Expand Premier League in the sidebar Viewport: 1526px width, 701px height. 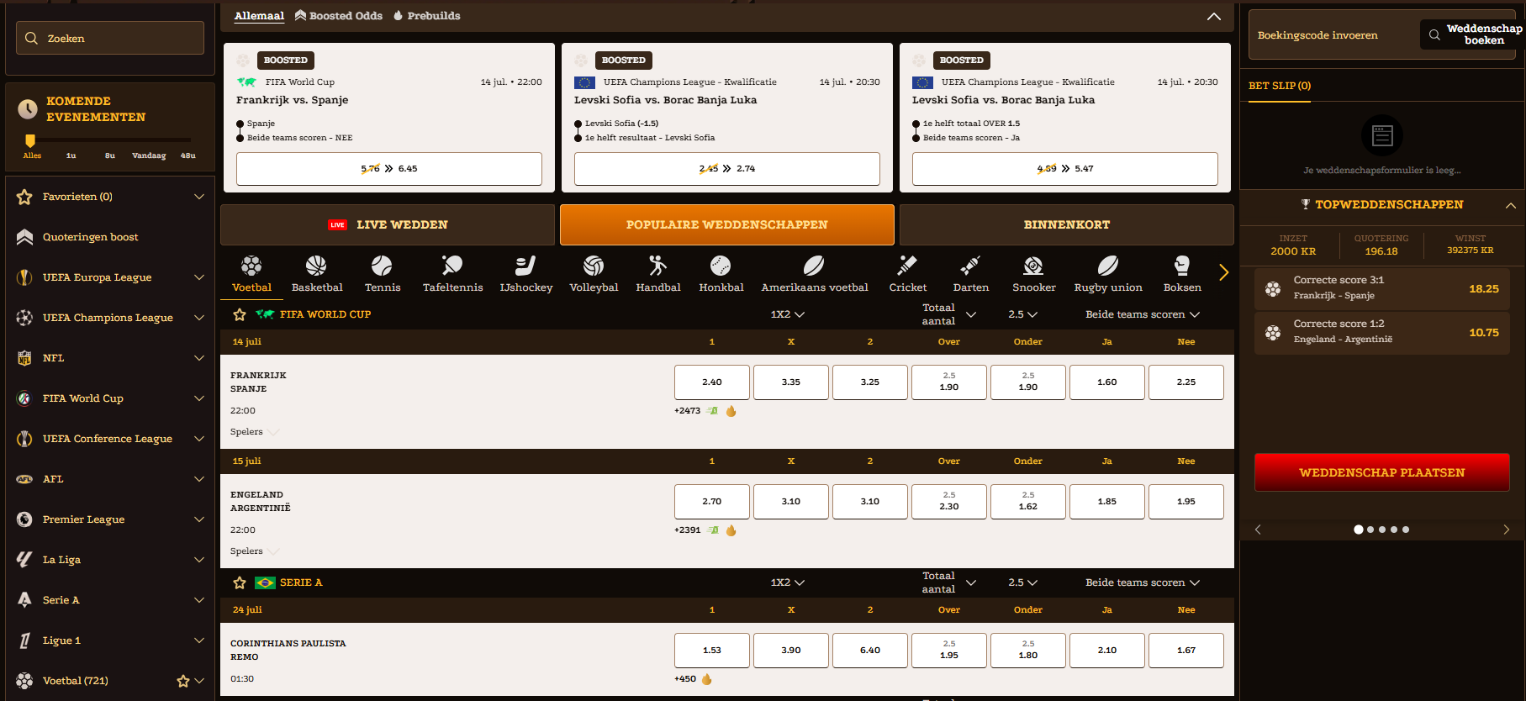coord(199,519)
